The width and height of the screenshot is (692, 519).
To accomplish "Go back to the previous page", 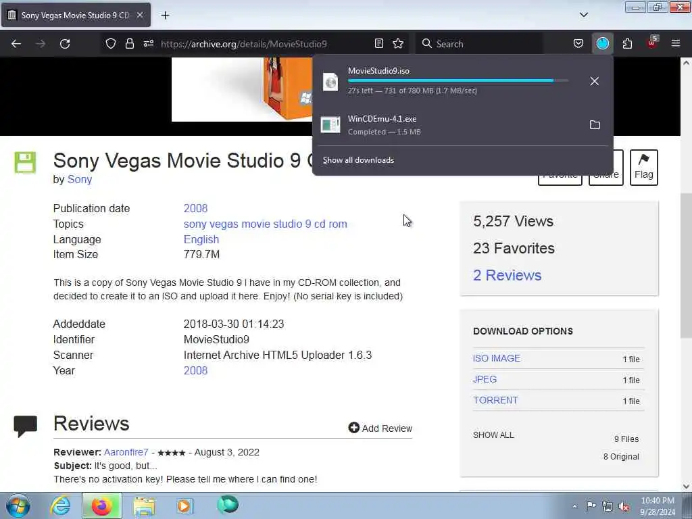I will coord(16,44).
